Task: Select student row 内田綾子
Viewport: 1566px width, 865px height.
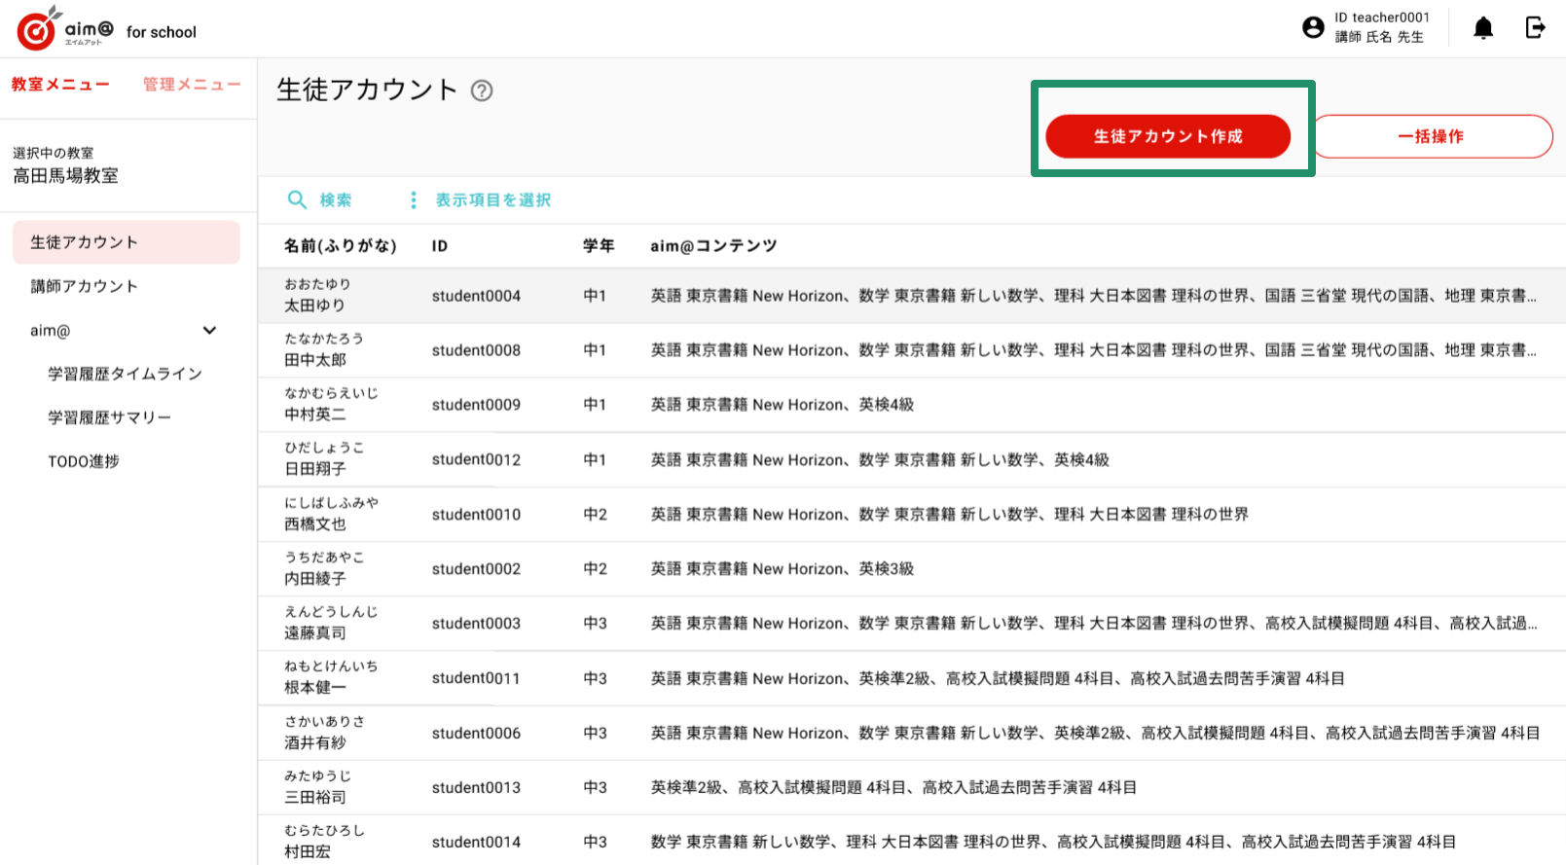Action: coord(912,569)
